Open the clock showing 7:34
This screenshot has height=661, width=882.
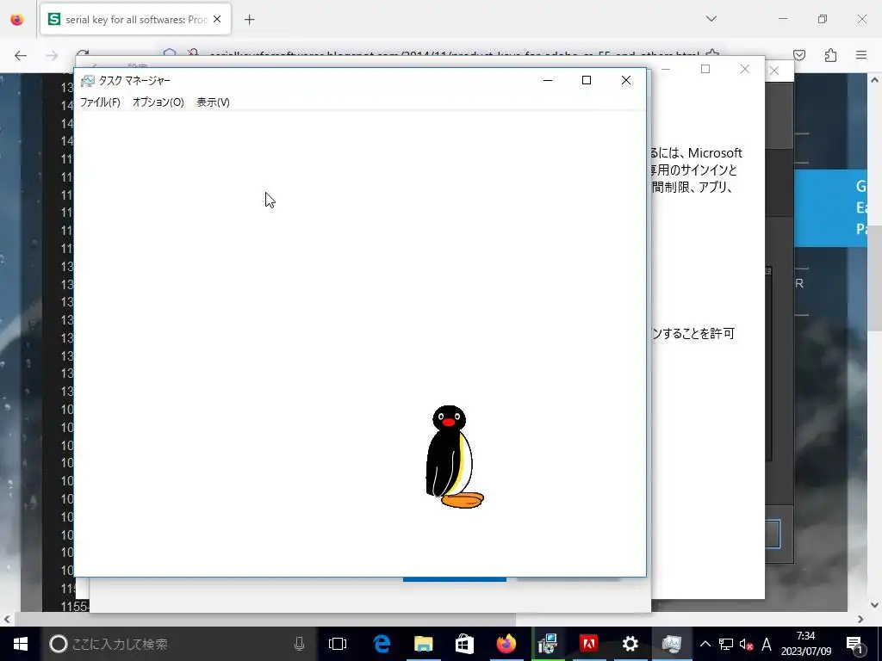pyautogui.click(x=806, y=644)
